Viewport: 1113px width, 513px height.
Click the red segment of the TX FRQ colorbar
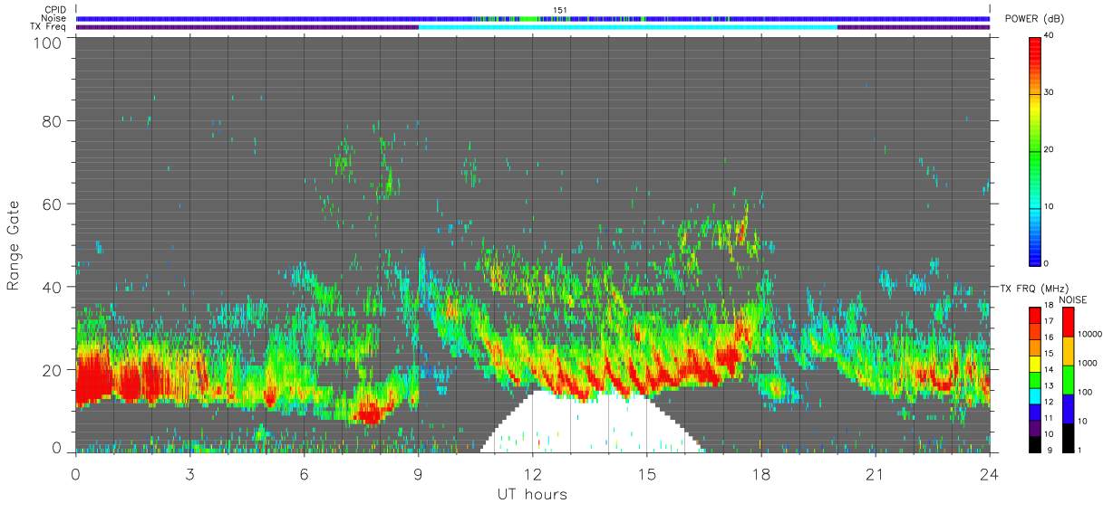1035,314
